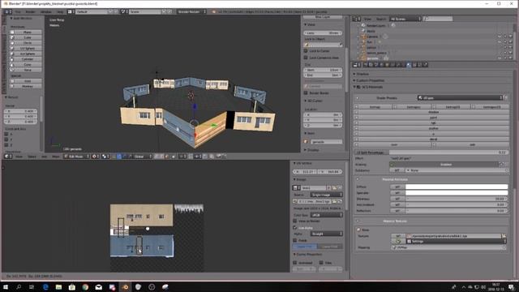519x292 pixels.
Task: Click the Diffuse white color swatch
Action: 457,187
